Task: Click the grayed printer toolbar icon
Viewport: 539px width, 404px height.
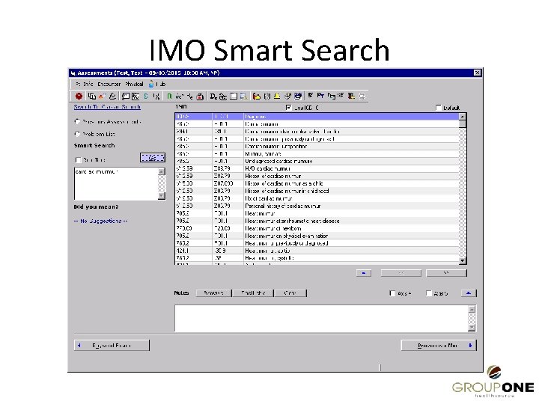Action: pos(362,97)
